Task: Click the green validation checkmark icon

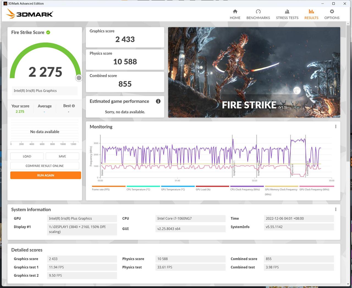Action: [x=48, y=32]
